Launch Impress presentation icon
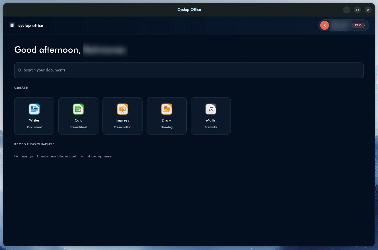This screenshot has height=250, width=378. coord(123,109)
